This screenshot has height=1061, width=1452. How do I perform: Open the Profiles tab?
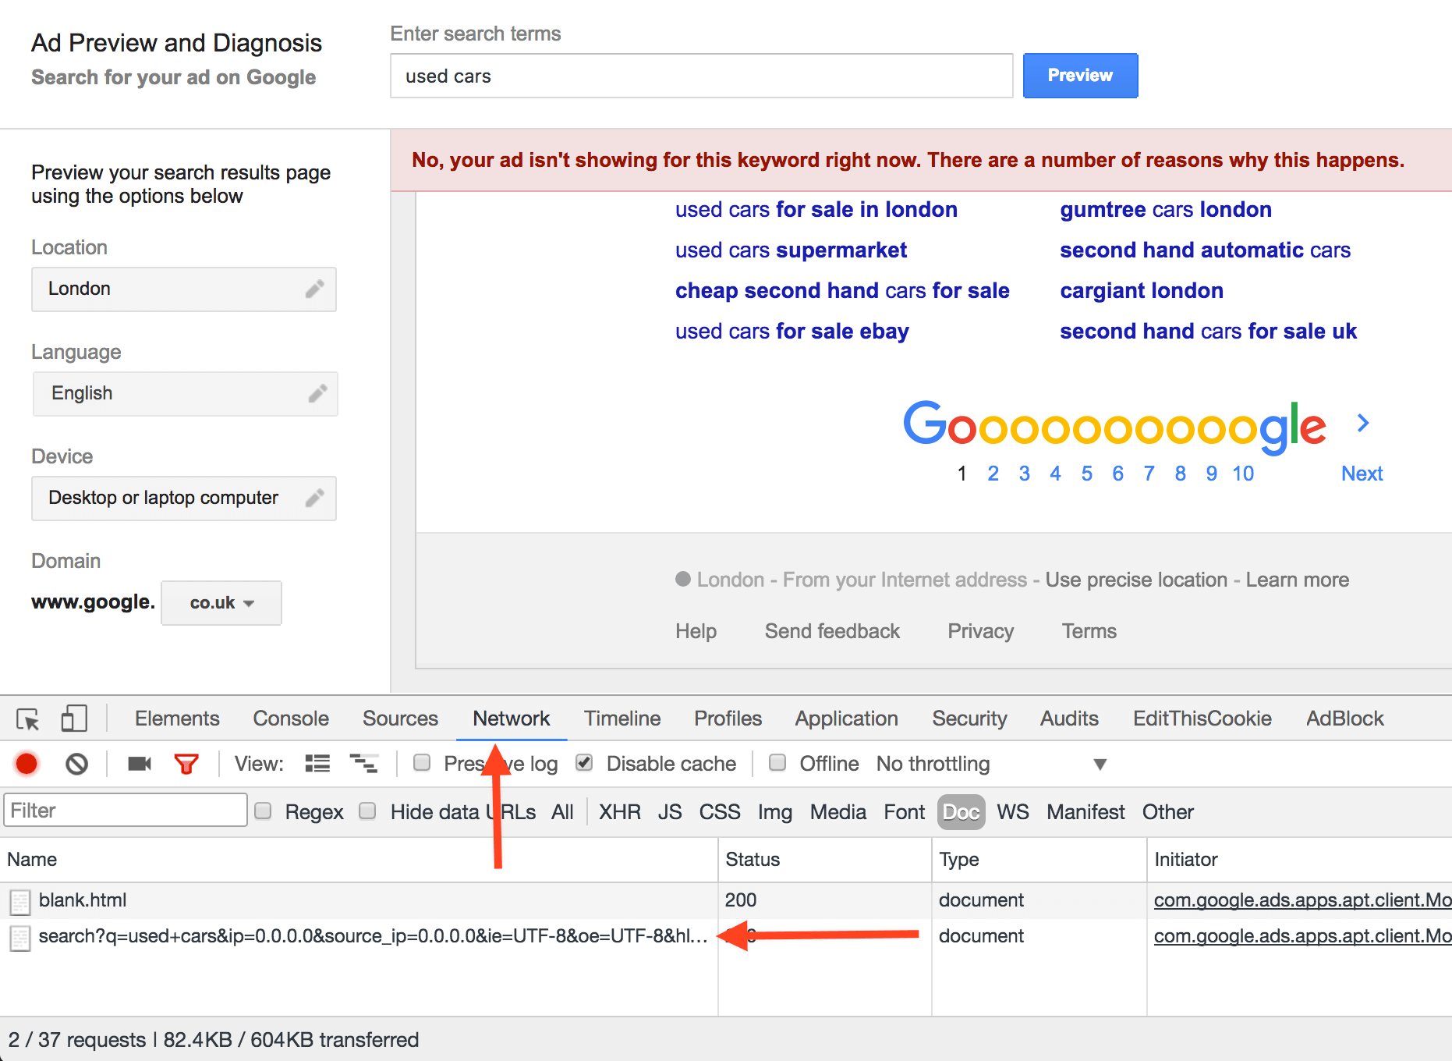point(728,719)
